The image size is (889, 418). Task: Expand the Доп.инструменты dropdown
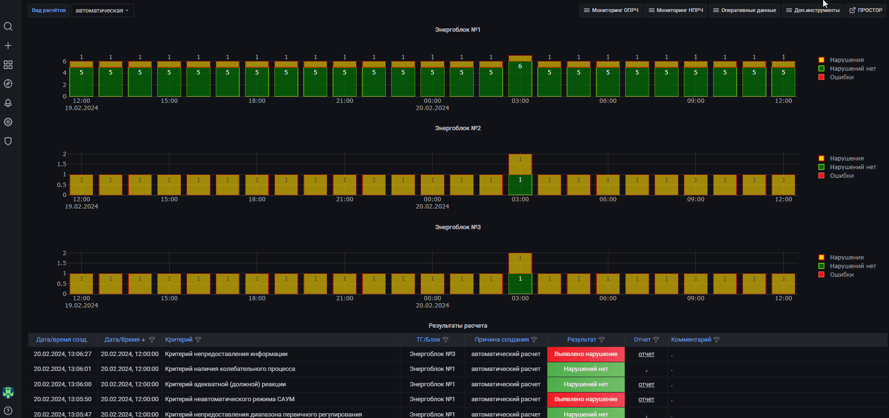tap(813, 10)
